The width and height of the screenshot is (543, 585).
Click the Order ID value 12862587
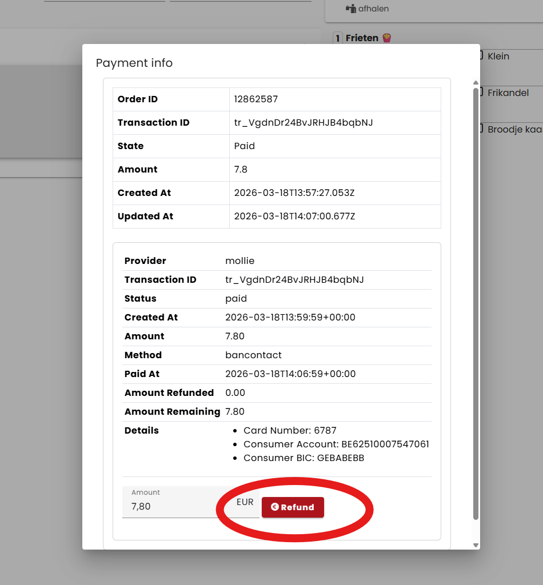coord(256,99)
